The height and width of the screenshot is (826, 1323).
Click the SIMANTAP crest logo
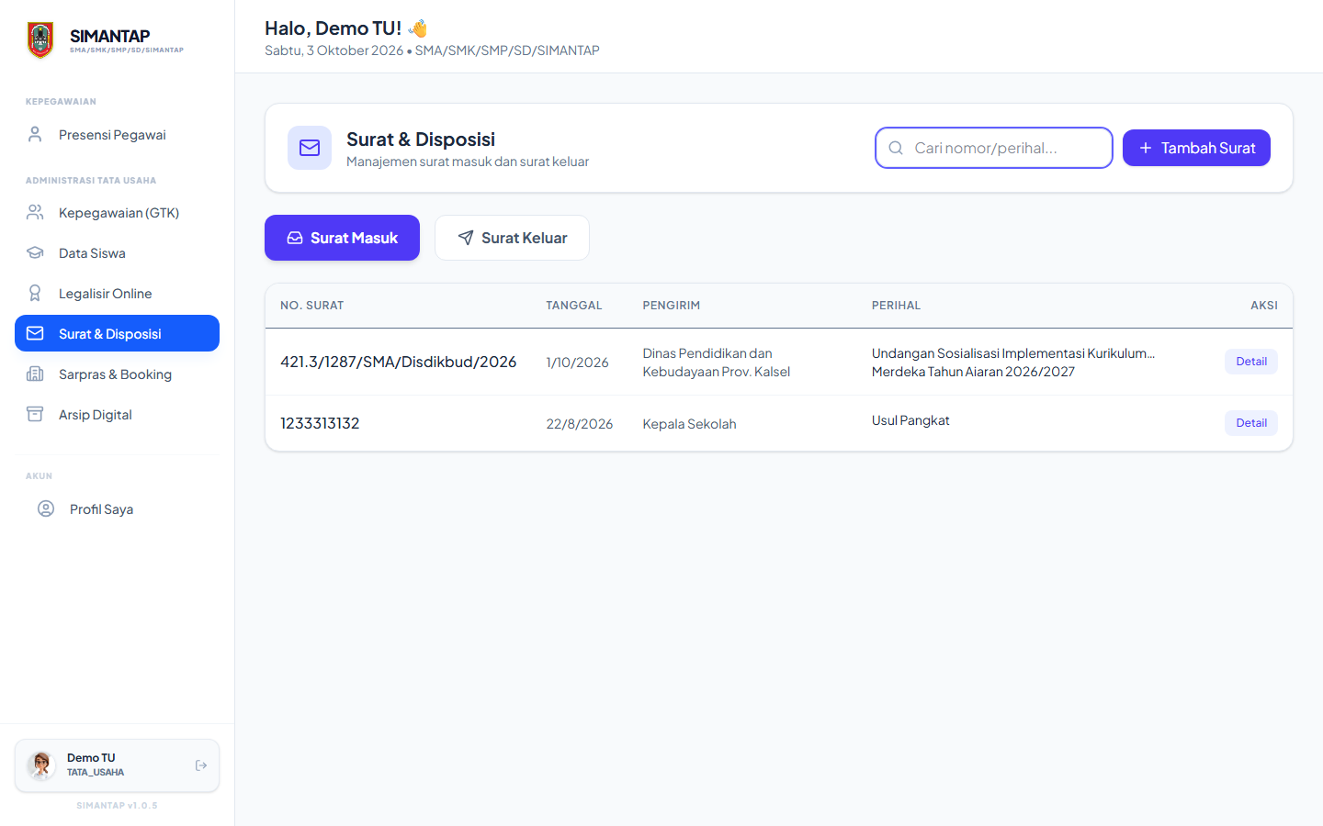coord(40,40)
